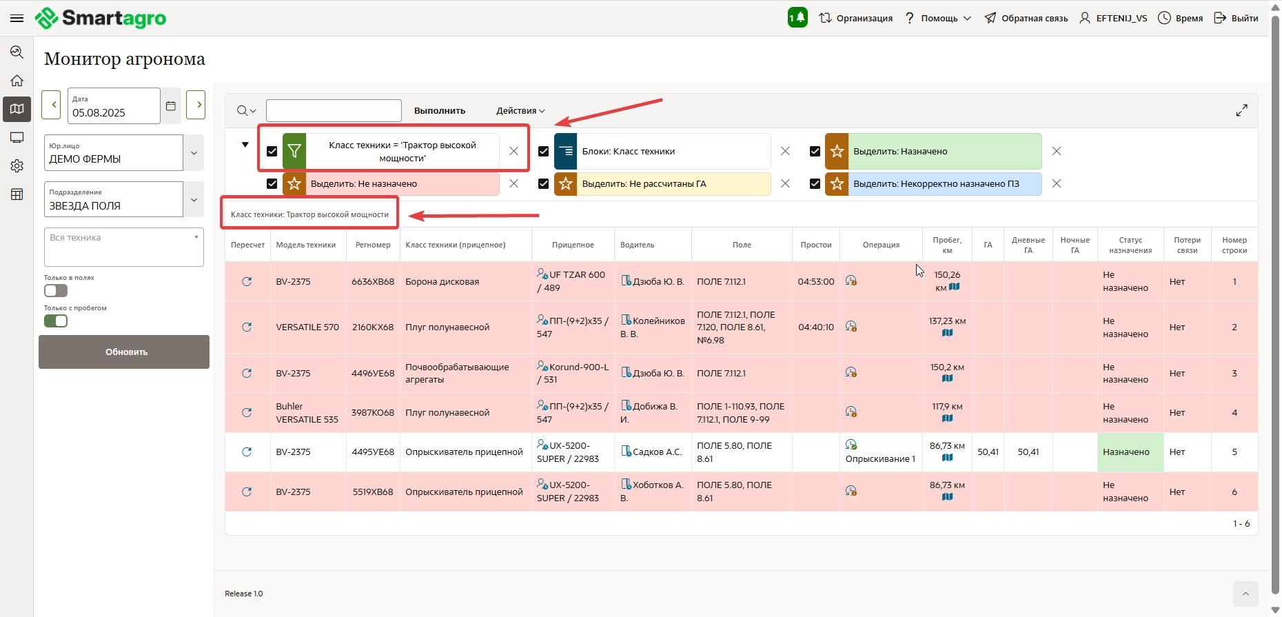Image resolution: width=1282 pixels, height=617 pixels.
Task: Uncheck the 'Класс техники' filter checkbox
Action: point(272,151)
